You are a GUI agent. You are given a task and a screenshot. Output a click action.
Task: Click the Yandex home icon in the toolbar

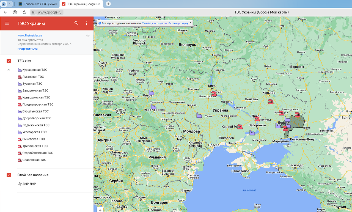(15, 12)
